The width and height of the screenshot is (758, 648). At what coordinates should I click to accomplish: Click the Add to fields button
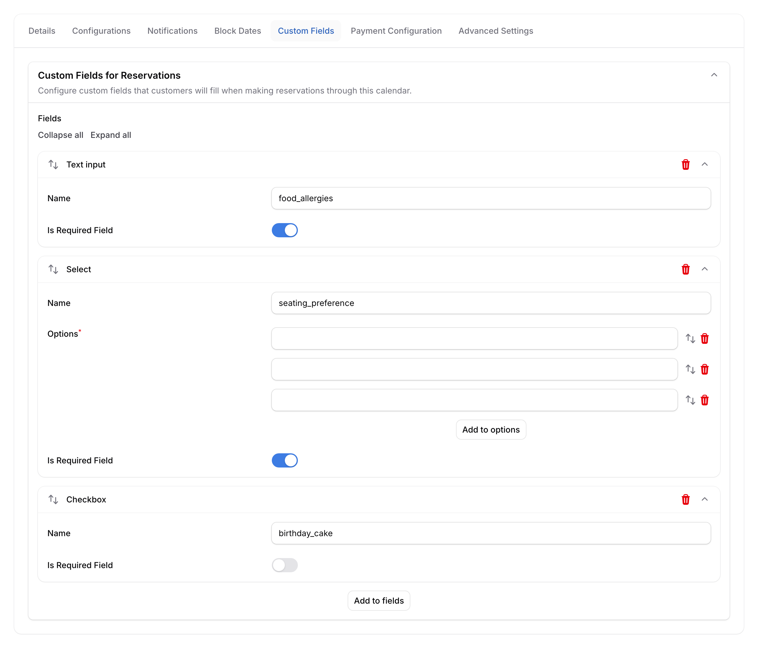coord(379,600)
